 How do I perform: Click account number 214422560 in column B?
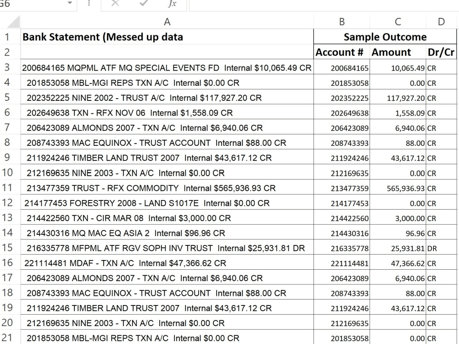point(341,217)
